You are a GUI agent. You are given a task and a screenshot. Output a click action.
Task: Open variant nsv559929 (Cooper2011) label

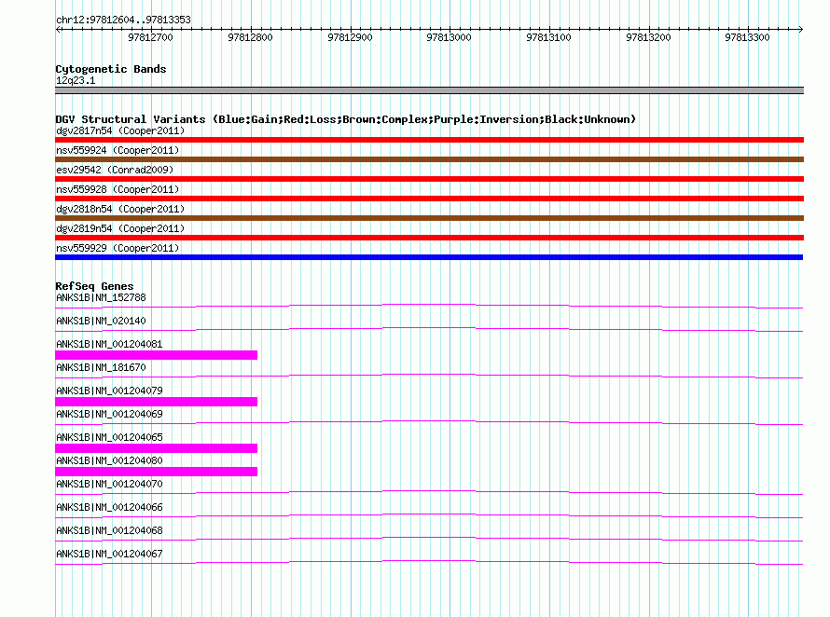click(118, 248)
